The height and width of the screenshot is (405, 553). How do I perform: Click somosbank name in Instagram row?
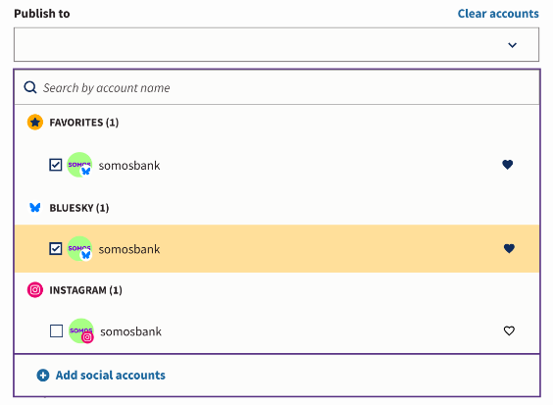point(130,331)
